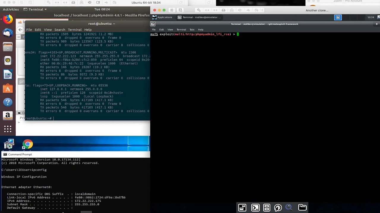Click the 10:24 clock in Xfce panel
Screen dimensions: 380x213
370,17
